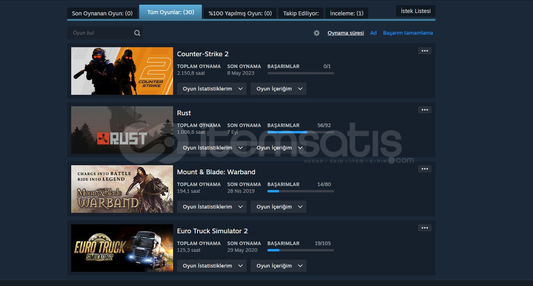Click last played date 28 Nis 2019
This screenshot has width=533, height=286.
click(241, 191)
